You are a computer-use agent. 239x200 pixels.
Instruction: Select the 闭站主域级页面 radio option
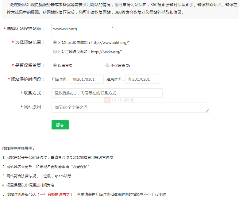55,52
